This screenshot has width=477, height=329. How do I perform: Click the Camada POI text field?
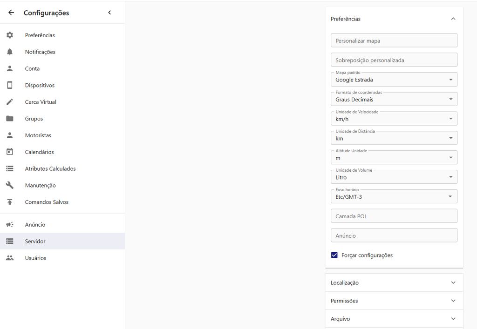(394, 216)
